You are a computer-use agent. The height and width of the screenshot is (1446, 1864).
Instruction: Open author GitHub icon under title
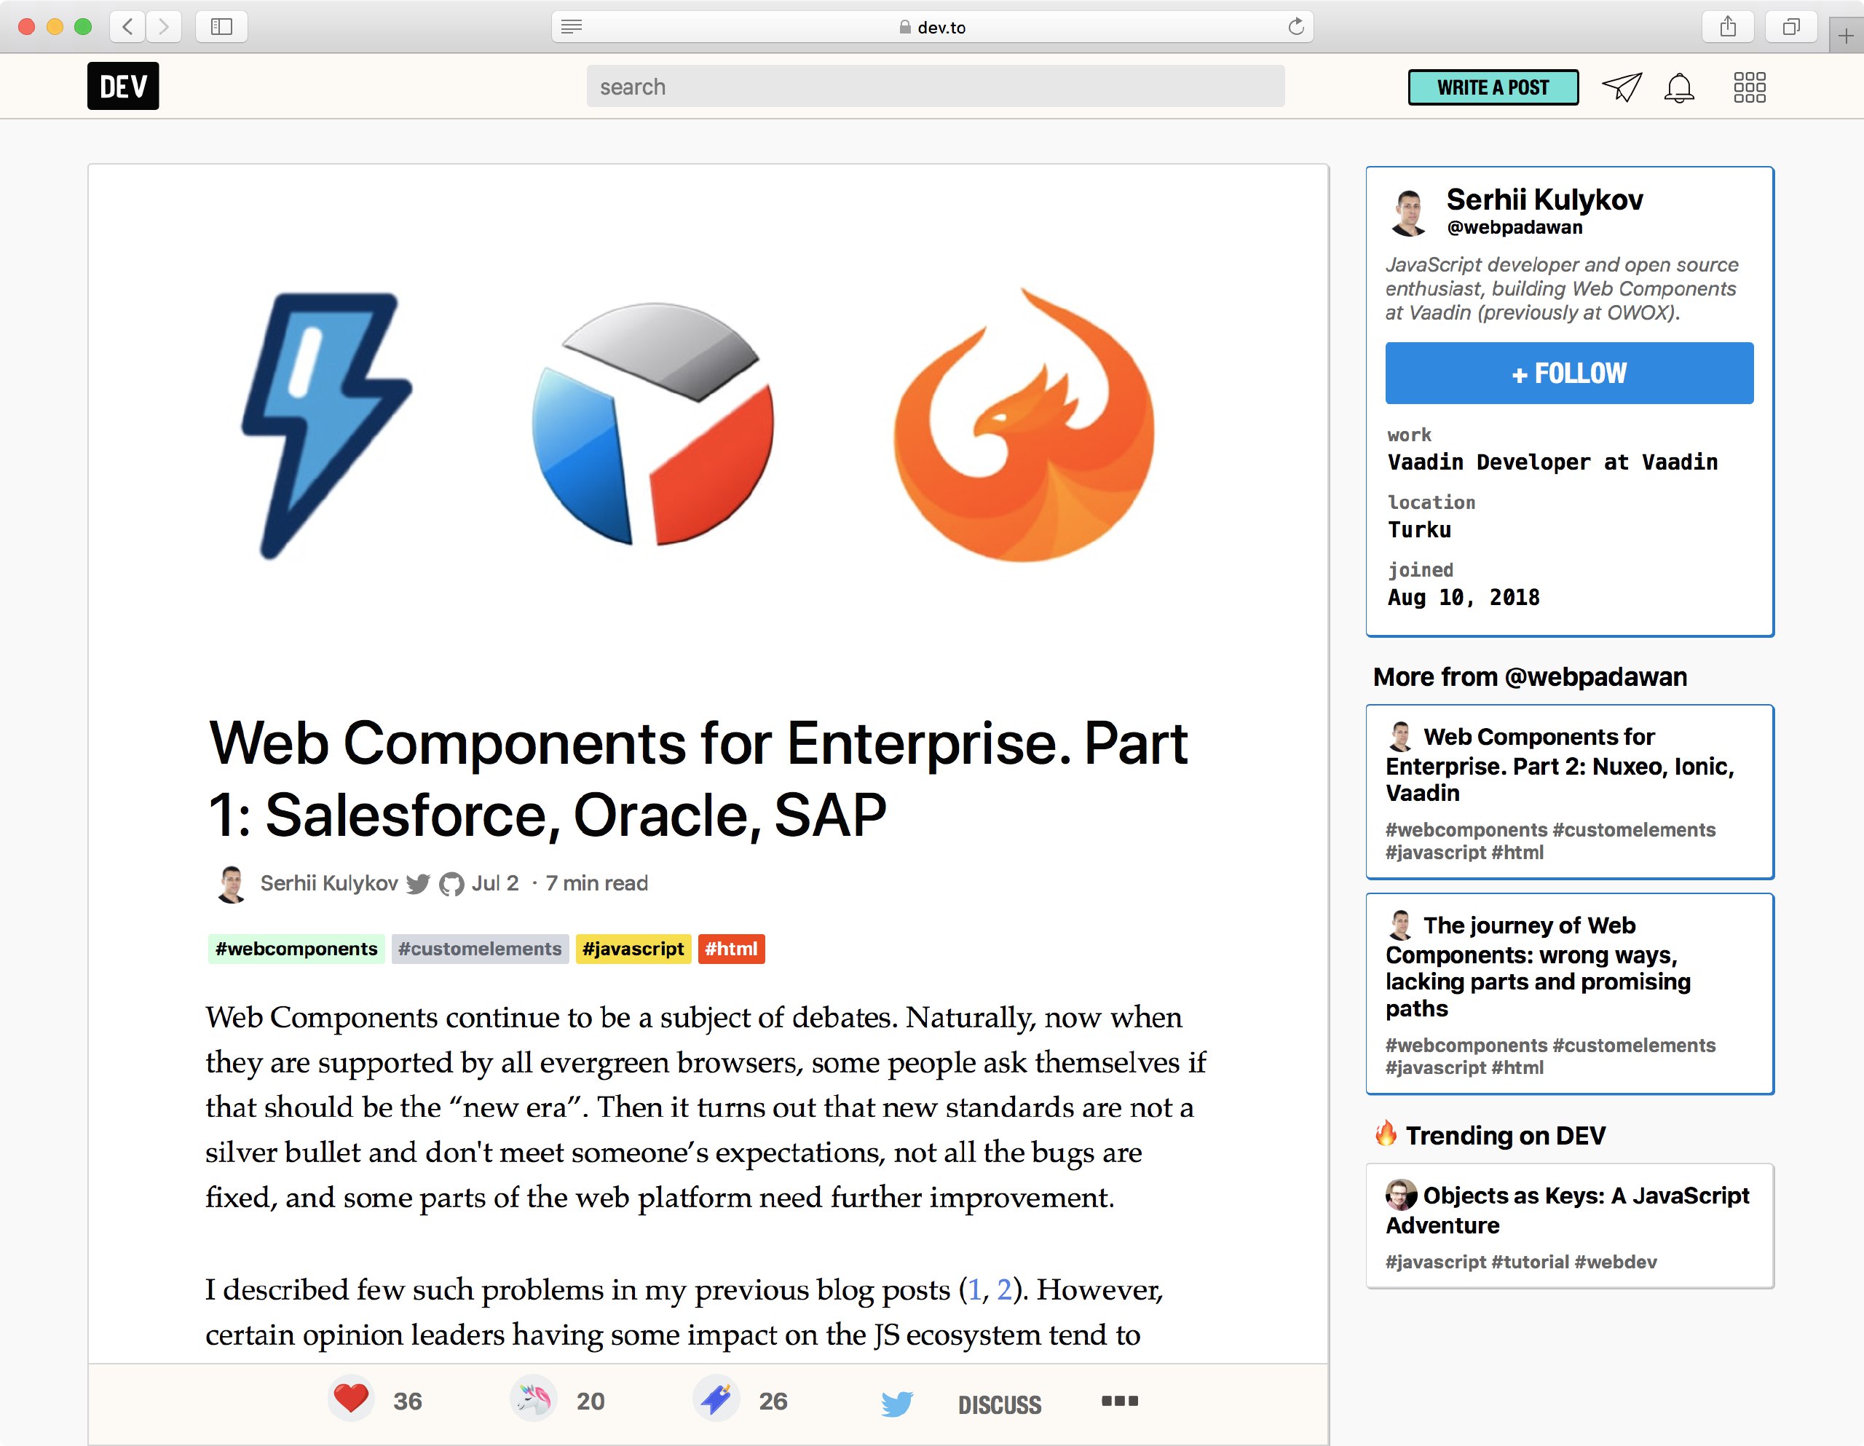click(451, 885)
